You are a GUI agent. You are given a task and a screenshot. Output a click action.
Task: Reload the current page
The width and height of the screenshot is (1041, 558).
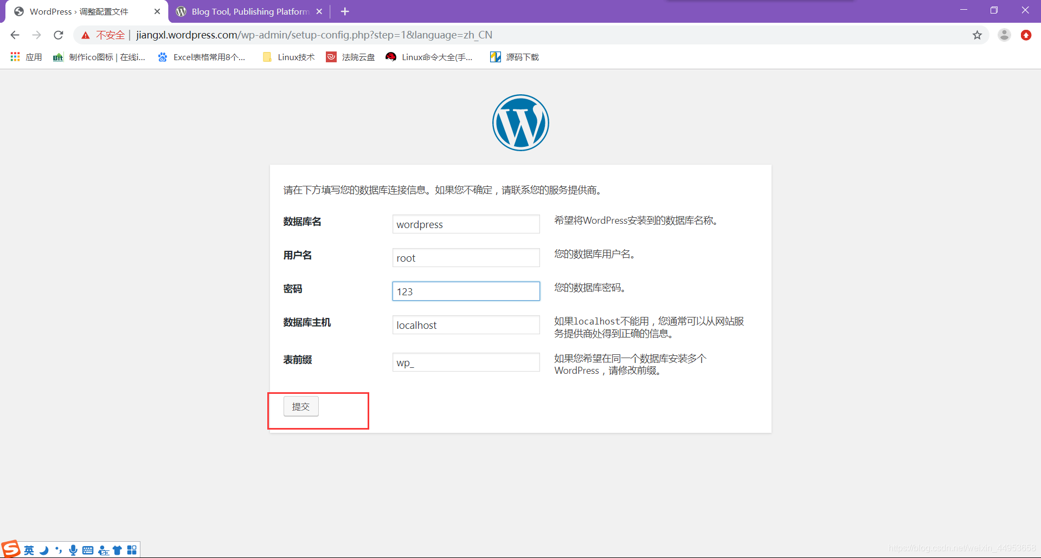(59, 35)
